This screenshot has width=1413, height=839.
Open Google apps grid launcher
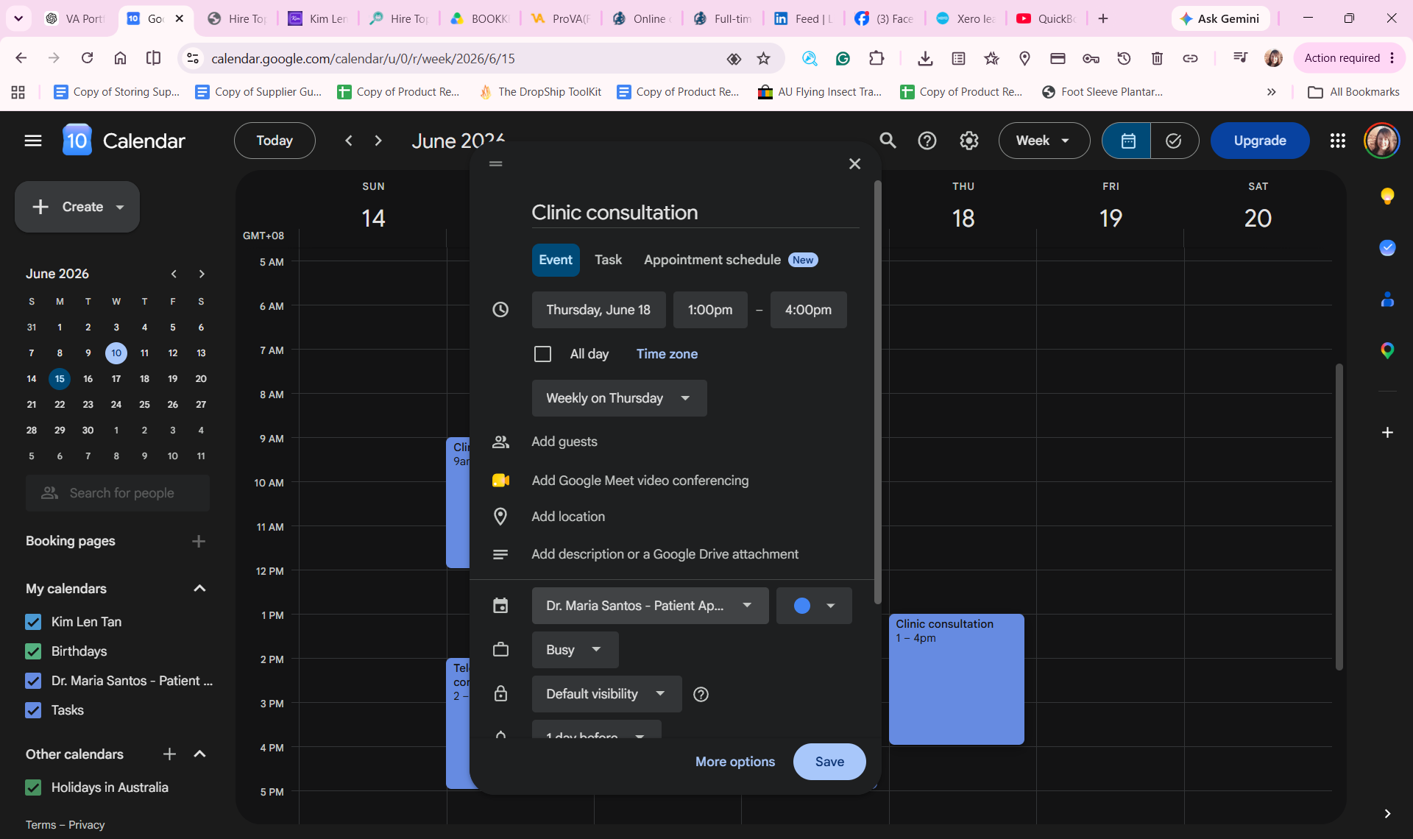(x=1338, y=141)
